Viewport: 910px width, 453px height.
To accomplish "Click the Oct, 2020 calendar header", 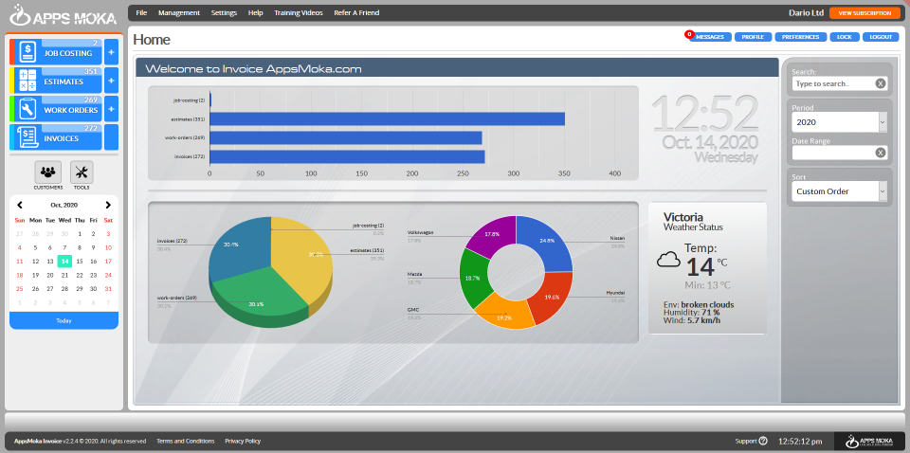I will coord(64,205).
